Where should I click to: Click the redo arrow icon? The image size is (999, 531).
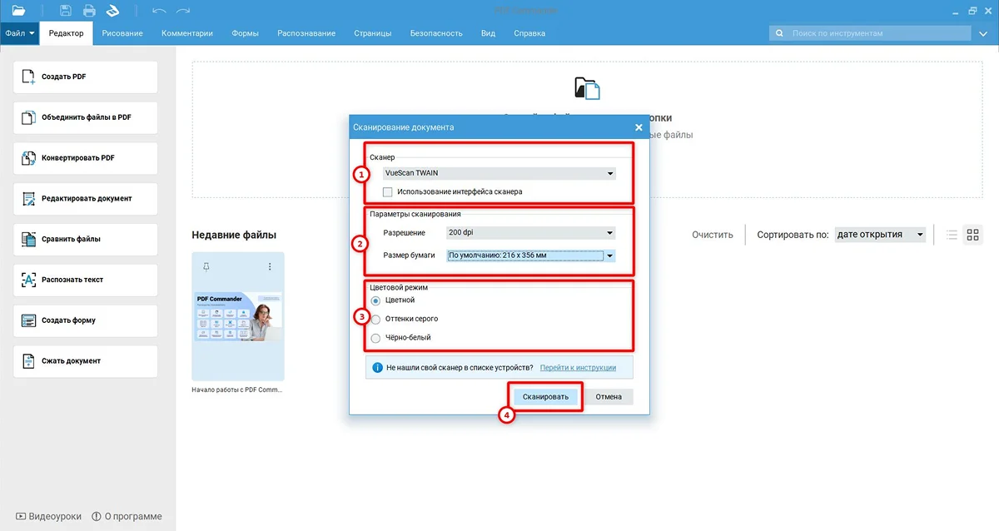(x=183, y=11)
